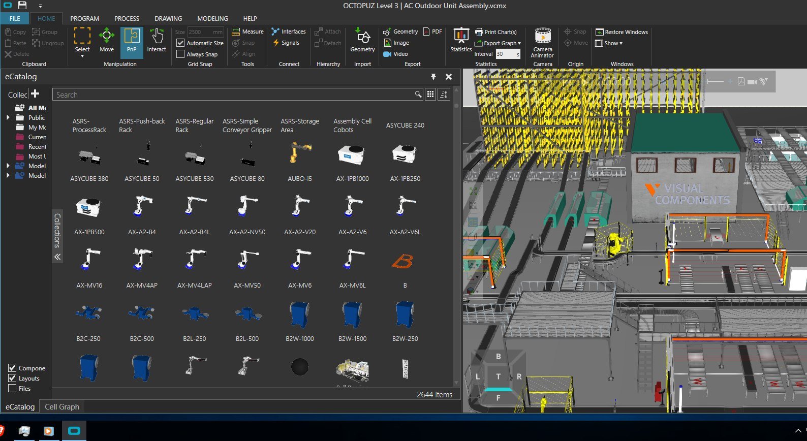Import Geometry from the Import group

(362, 40)
